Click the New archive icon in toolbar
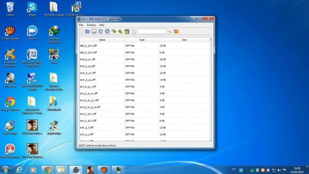 point(81,31)
